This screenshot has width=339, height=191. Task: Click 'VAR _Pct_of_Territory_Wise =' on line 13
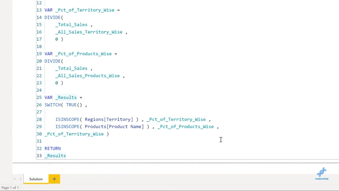82,10
